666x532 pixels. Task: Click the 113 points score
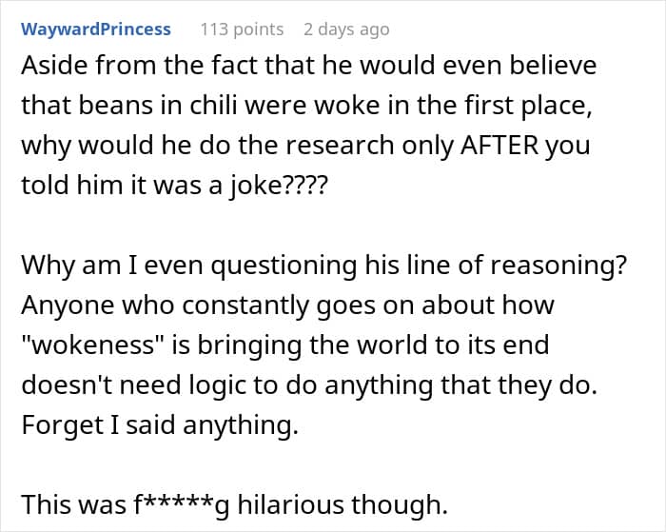(x=242, y=30)
